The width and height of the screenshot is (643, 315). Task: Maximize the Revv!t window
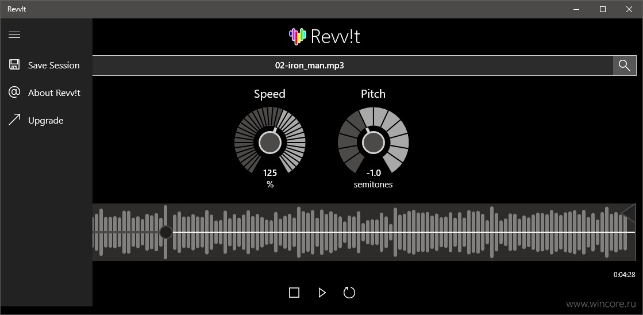coord(602,9)
